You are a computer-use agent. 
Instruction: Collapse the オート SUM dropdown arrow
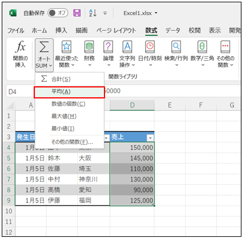click(50, 65)
